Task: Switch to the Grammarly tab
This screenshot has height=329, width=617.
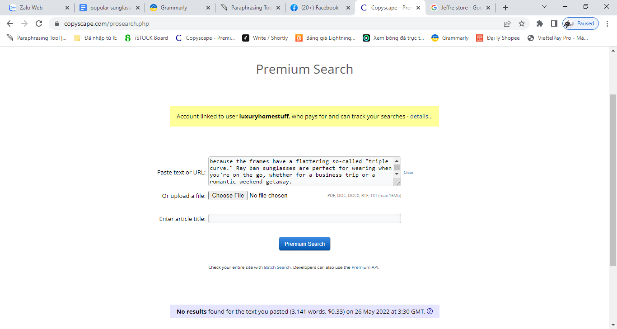Action: pos(180,8)
